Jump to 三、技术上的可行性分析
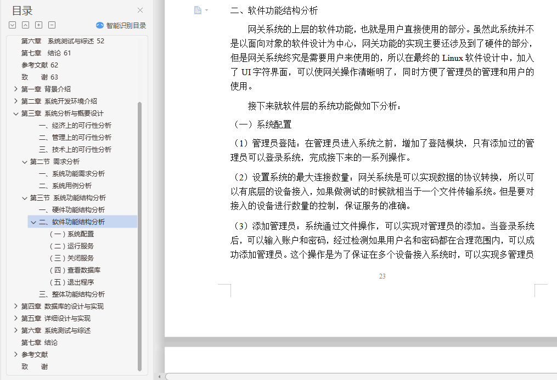The height and width of the screenshot is (380, 557). pyautogui.click(x=75, y=150)
